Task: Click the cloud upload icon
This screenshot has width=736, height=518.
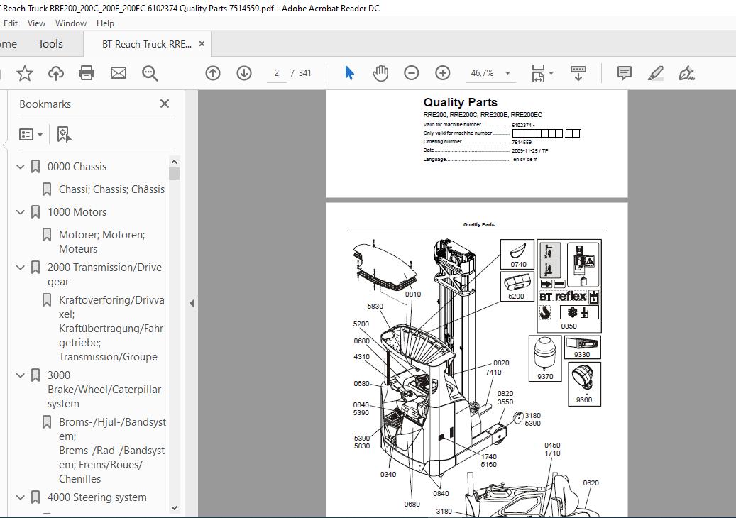Action: coord(56,73)
